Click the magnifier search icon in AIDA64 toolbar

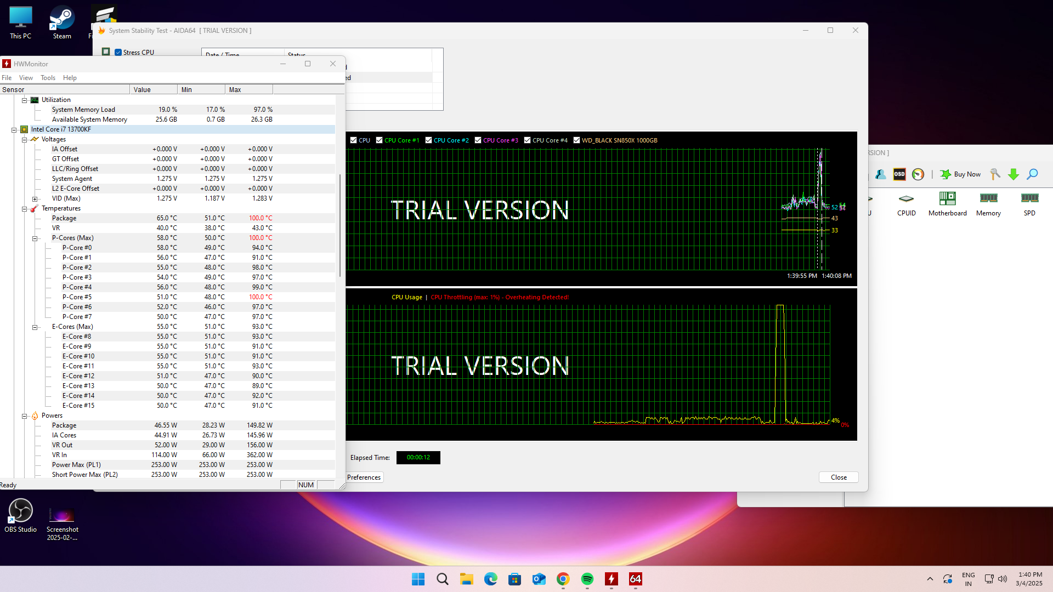[1032, 174]
